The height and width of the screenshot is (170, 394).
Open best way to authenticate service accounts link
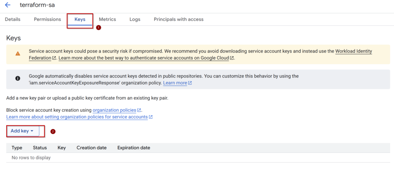click(x=144, y=58)
